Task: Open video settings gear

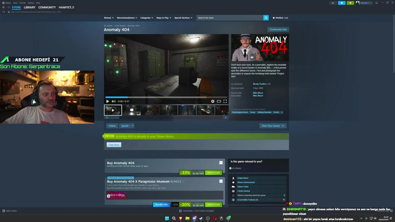Action: point(213,101)
